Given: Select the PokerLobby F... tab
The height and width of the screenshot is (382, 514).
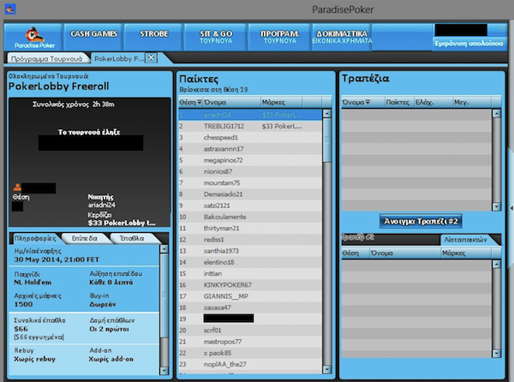Looking at the screenshot, I should (x=119, y=58).
